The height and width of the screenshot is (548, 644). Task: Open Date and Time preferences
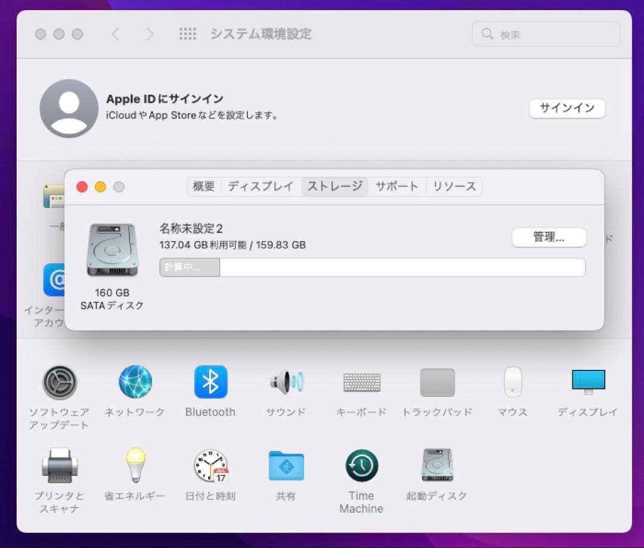pos(210,466)
